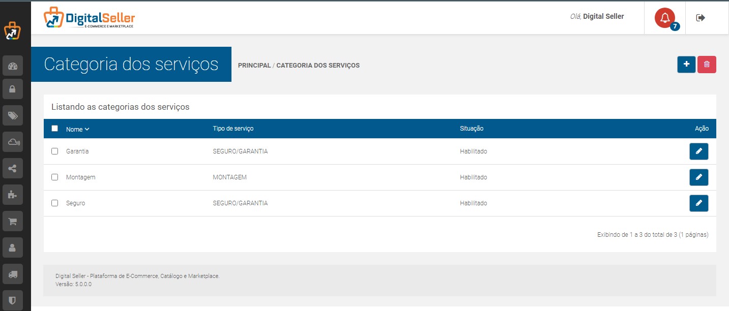Click Habilitado status in Seguro row
The image size is (729, 311).
[474, 203]
